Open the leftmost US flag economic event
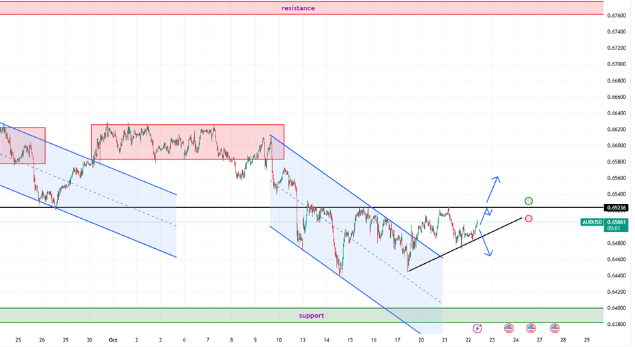Viewport: 635px width, 347px height. [x=508, y=328]
